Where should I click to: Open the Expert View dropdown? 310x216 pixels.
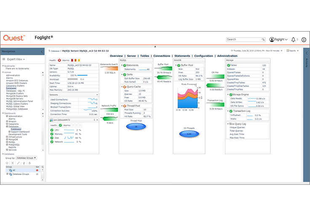tap(16, 59)
